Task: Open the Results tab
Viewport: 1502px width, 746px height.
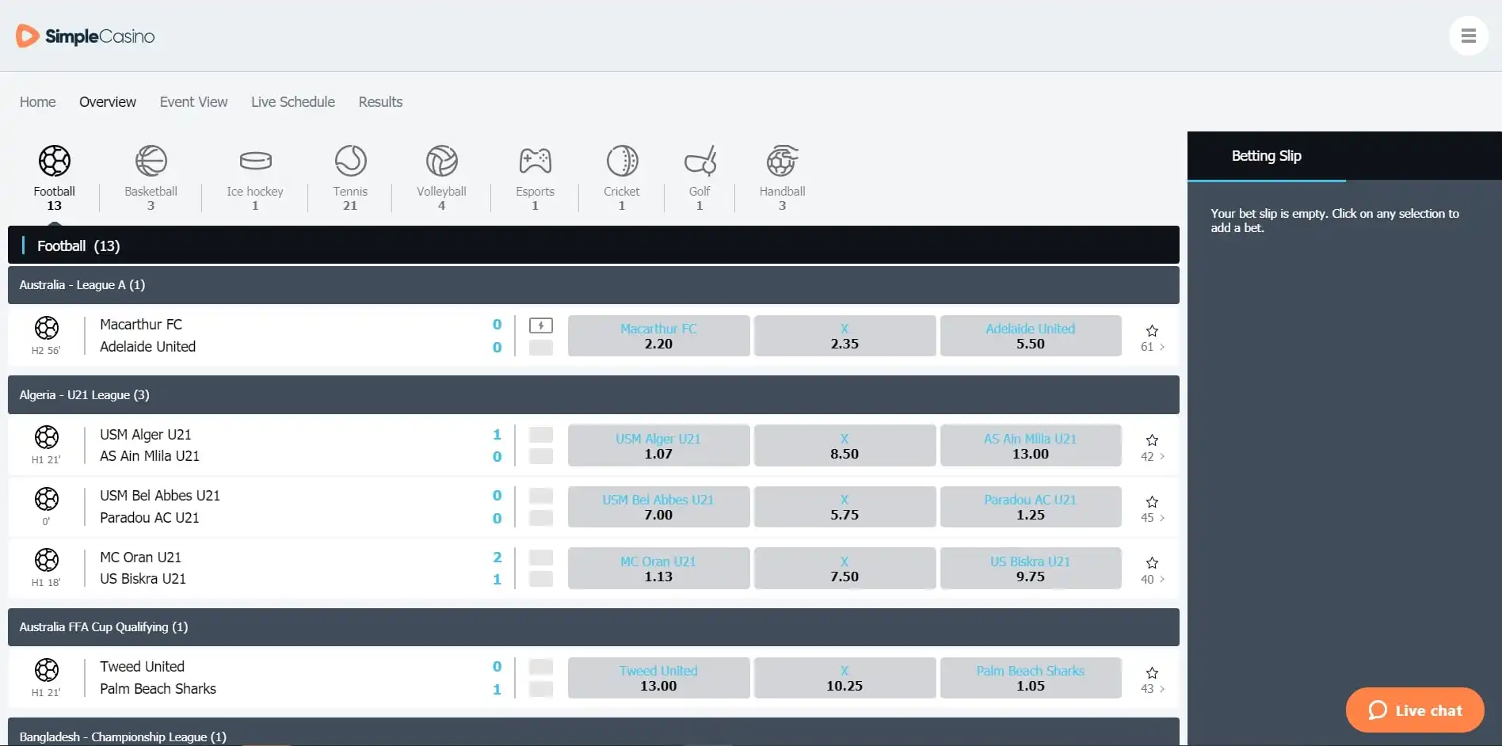Action: coord(380,102)
